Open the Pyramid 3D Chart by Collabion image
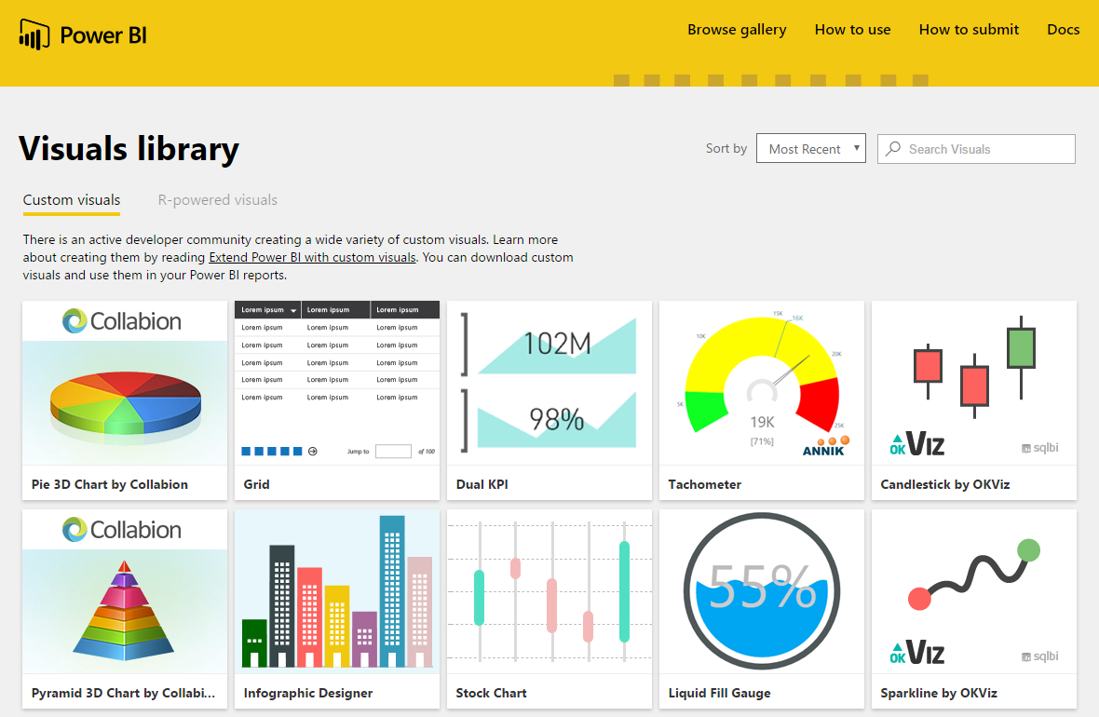 tap(125, 591)
